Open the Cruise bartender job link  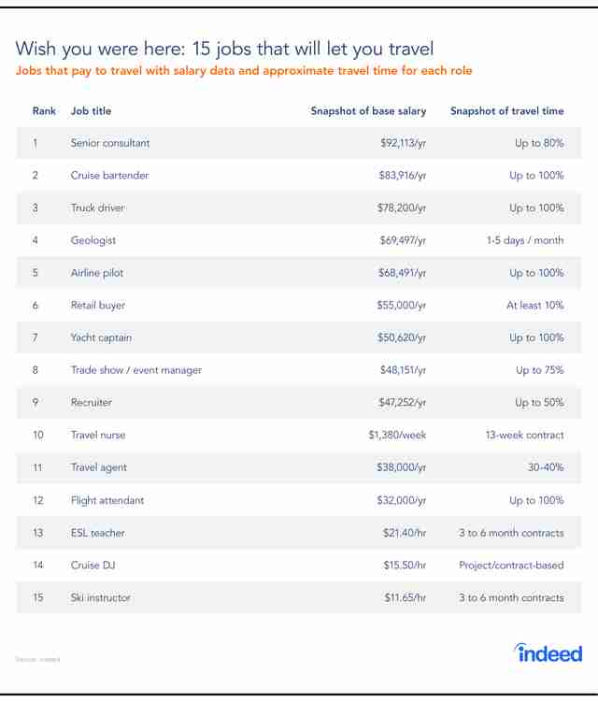(x=109, y=176)
